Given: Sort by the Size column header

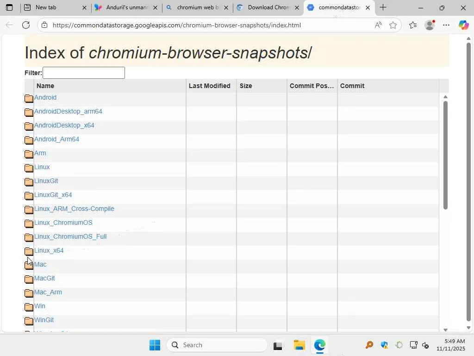Looking at the screenshot, I should click(x=262, y=86).
